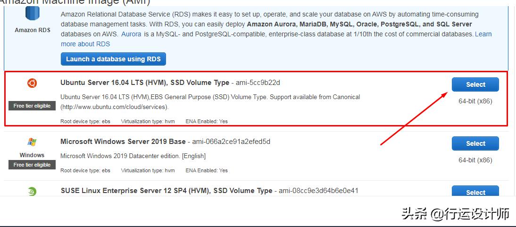
Task: Click the Ubuntu logo icon
Action: point(32,84)
